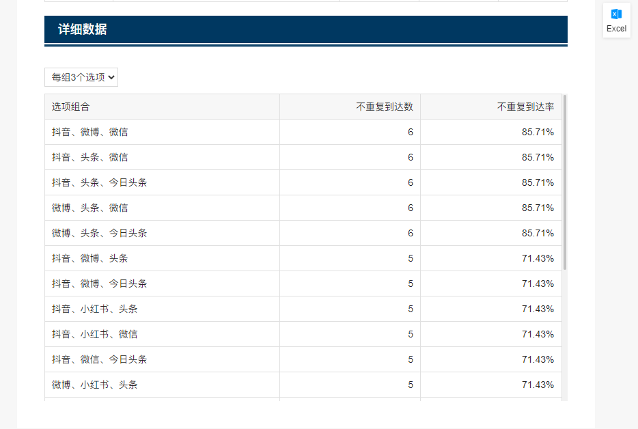Click reach count 6 for 微博、头条、今日头条
Screen dimensions: 638x429
coord(410,233)
